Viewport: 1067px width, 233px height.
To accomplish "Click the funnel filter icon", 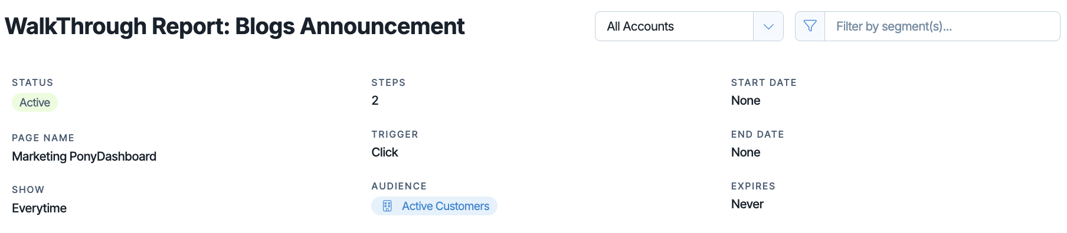I will click(x=810, y=26).
